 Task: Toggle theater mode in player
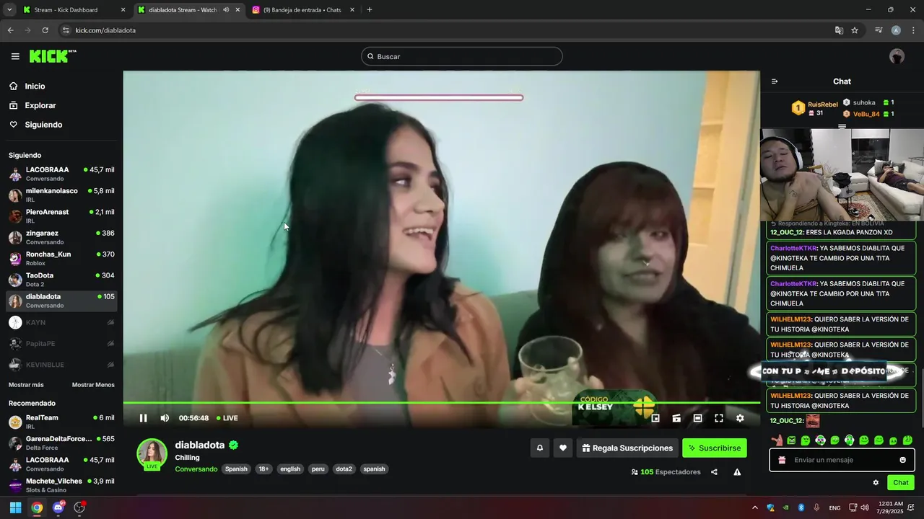[697, 418]
